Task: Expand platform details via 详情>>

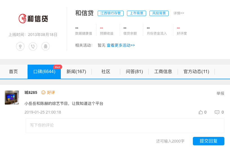Action: [x=179, y=13]
